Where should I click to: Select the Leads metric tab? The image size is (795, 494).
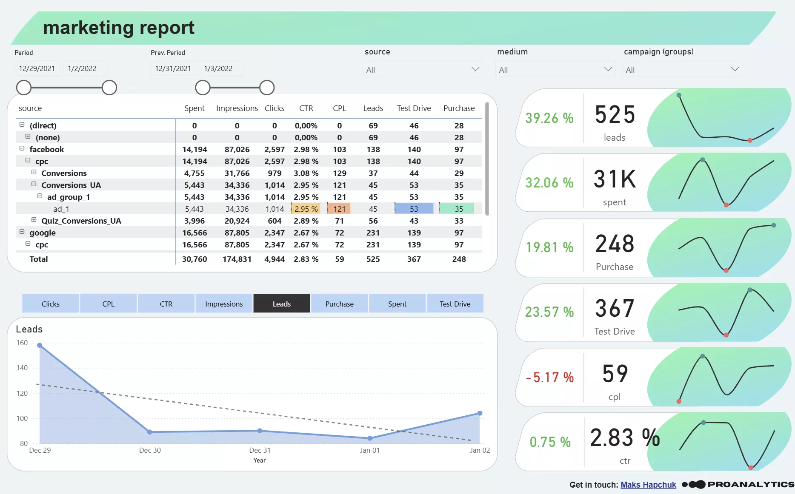(282, 304)
